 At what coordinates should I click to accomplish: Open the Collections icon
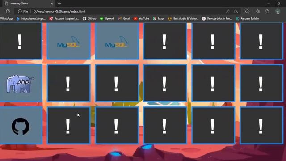[x=268, y=11]
